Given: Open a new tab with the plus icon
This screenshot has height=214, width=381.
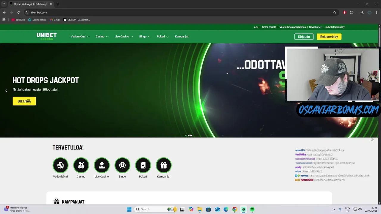Looking at the screenshot, I should pyautogui.click(x=58, y=4).
